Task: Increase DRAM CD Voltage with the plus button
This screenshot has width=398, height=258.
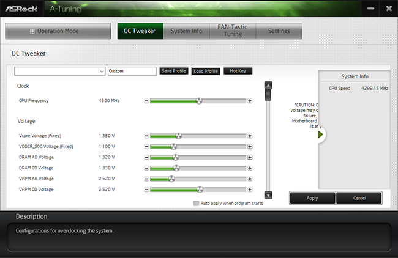Action: click(250, 168)
